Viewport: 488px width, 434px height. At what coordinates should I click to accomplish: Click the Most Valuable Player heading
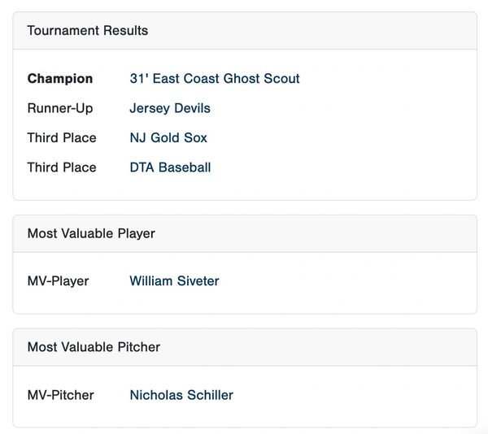click(91, 233)
